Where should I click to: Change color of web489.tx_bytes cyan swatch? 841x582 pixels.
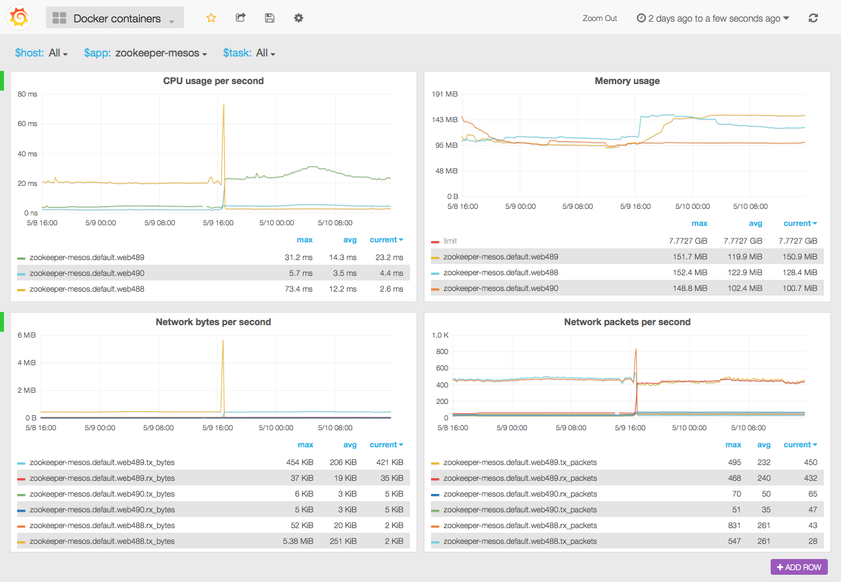21,463
